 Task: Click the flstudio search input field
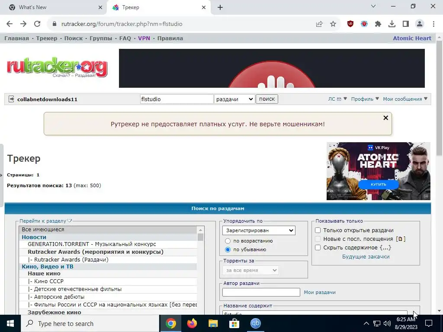click(177, 99)
